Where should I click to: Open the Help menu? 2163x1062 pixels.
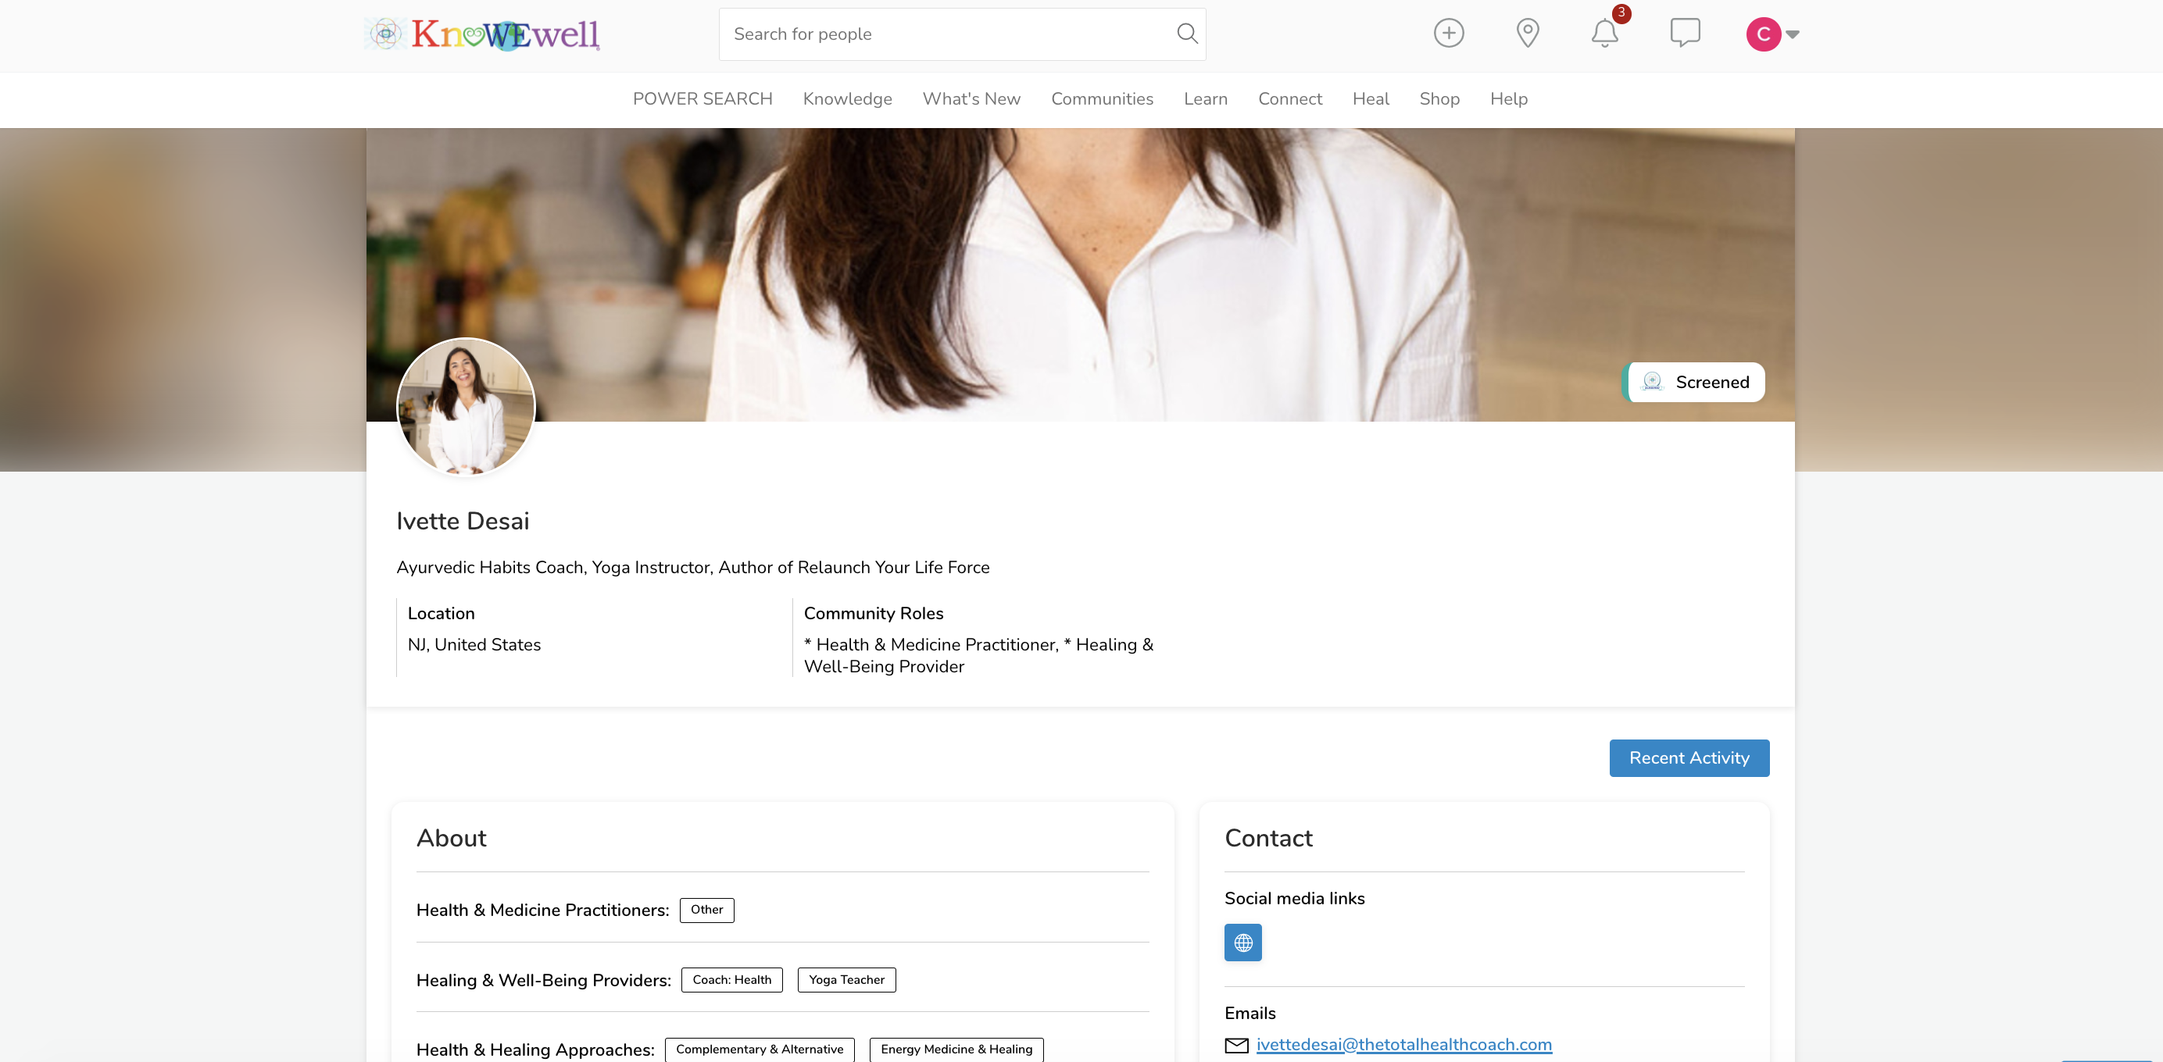pyautogui.click(x=1508, y=99)
